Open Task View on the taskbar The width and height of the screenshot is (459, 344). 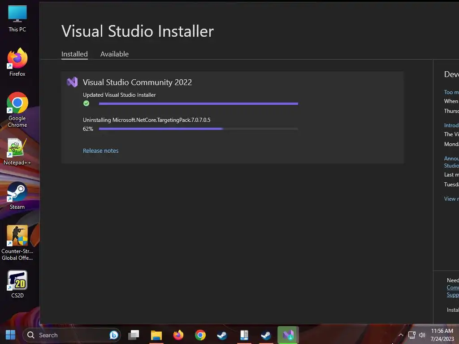coord(134,335)
